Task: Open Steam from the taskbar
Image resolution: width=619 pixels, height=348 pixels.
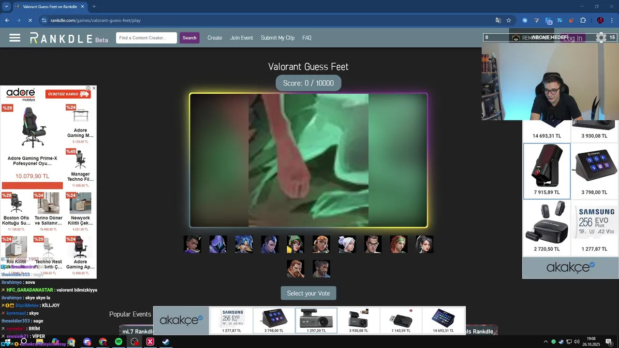Action: (x=165, y=342)
